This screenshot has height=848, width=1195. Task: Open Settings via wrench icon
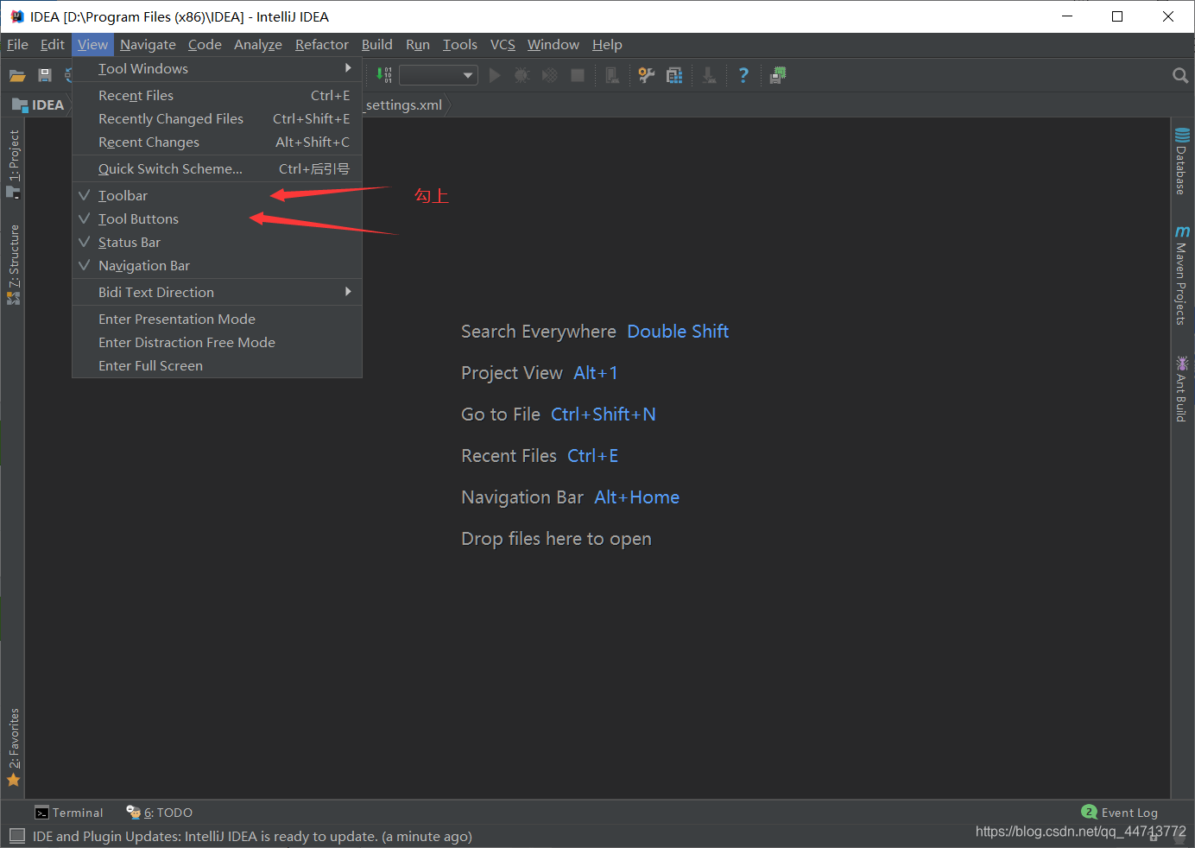[x=647, y=76]
